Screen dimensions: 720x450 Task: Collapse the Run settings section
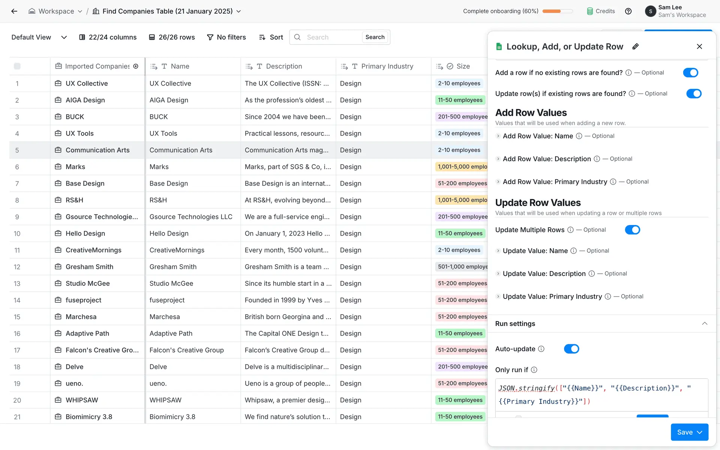tap(704, 324)
